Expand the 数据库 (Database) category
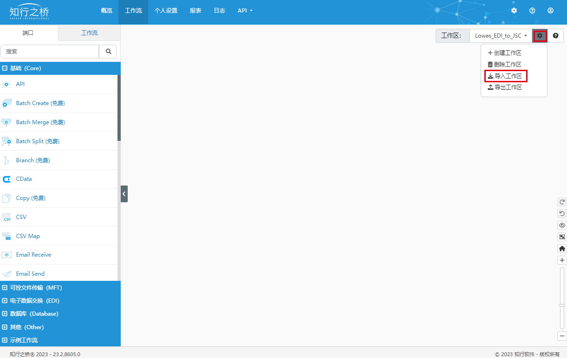 point(5,314)
